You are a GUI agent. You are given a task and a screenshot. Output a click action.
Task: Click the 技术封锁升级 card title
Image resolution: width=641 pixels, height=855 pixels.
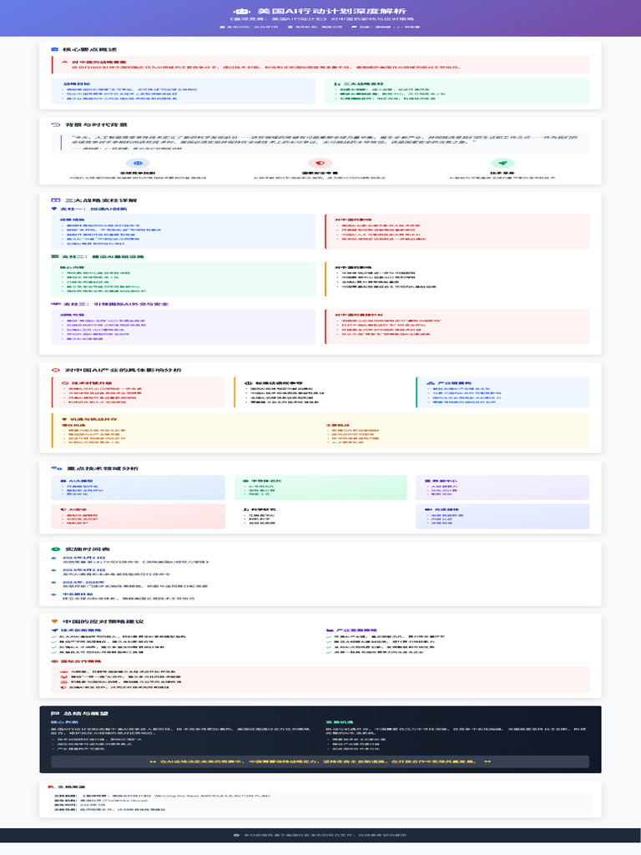pos(92,382)
